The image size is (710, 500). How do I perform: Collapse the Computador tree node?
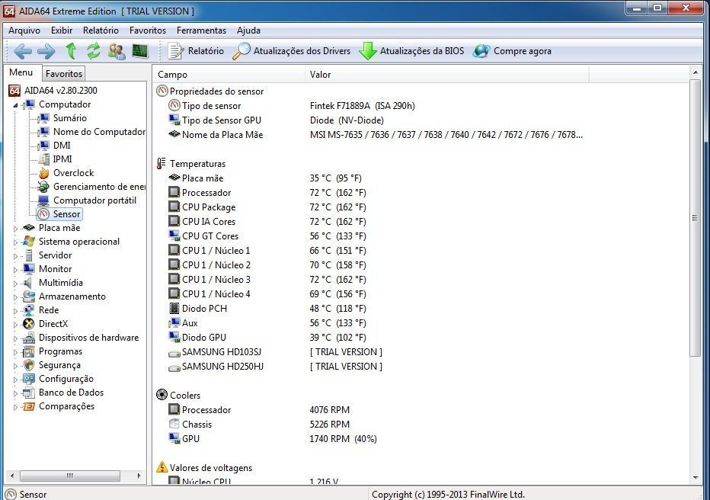16,105
